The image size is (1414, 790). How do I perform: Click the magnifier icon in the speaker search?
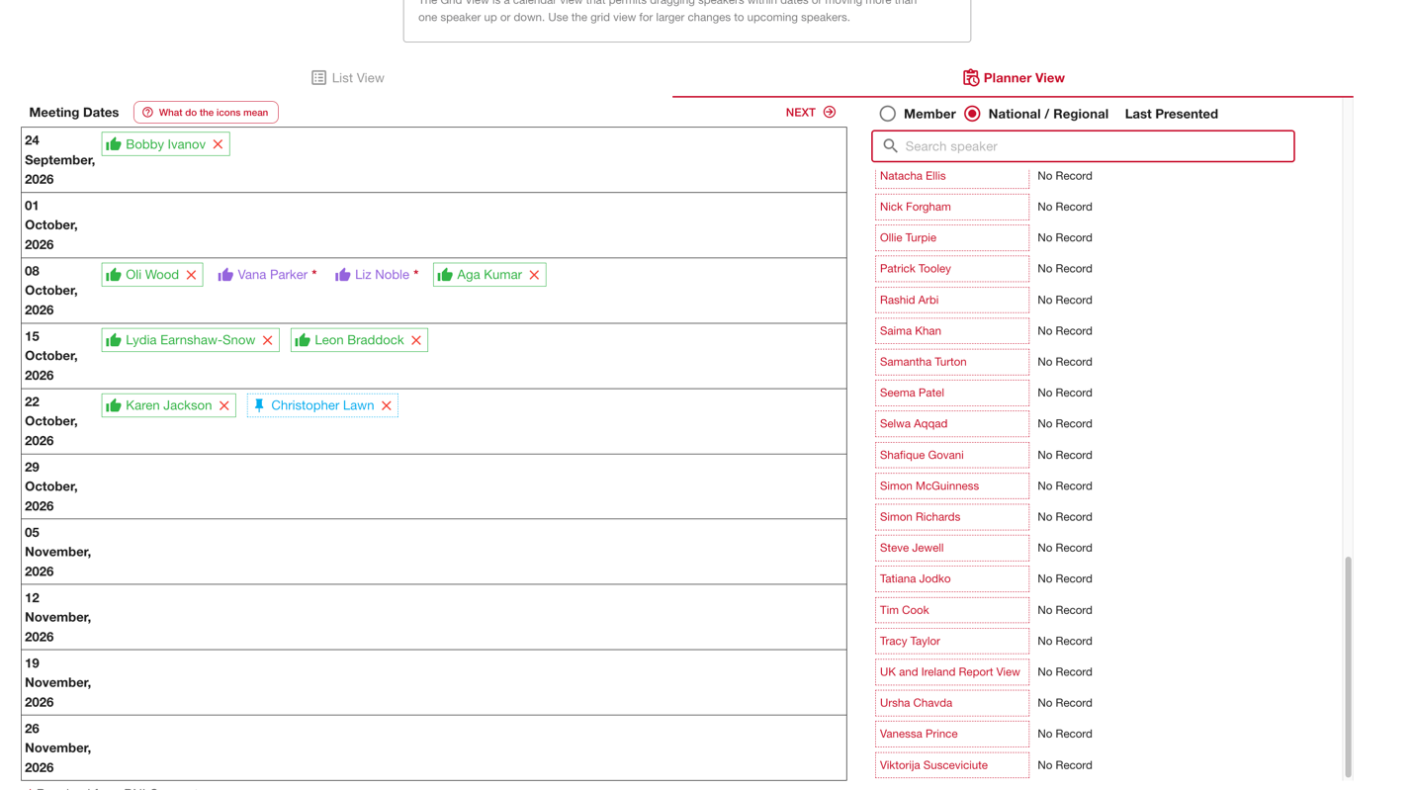pyautogui.click(x=890, y=146)
